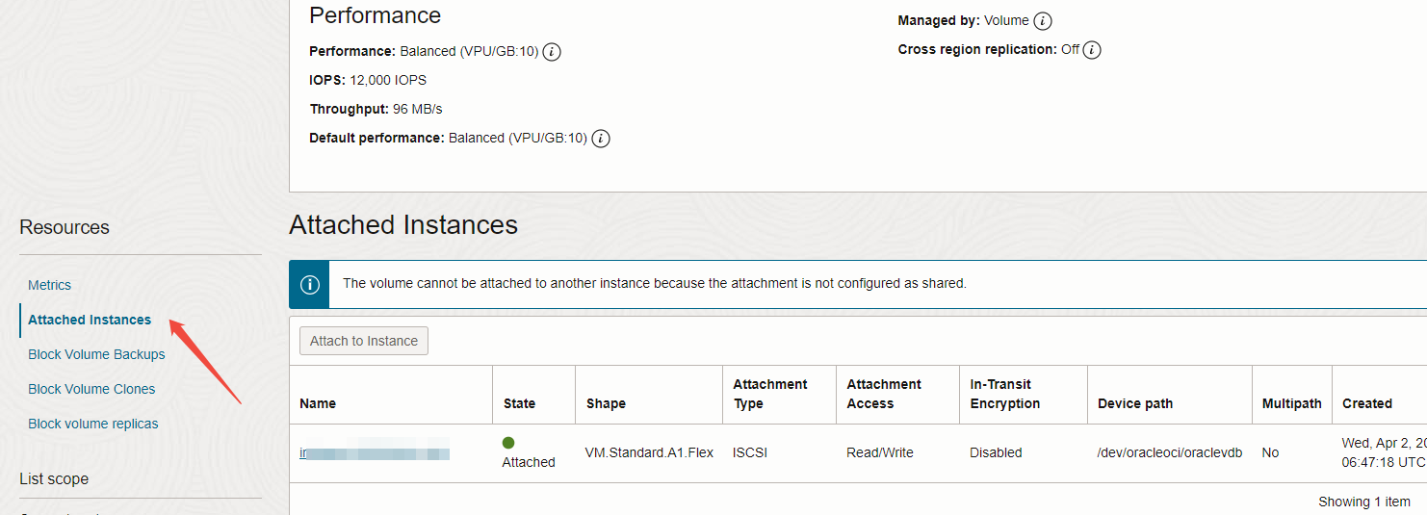
Task: Click the Device path column header
Action: tap(1135, 403)
